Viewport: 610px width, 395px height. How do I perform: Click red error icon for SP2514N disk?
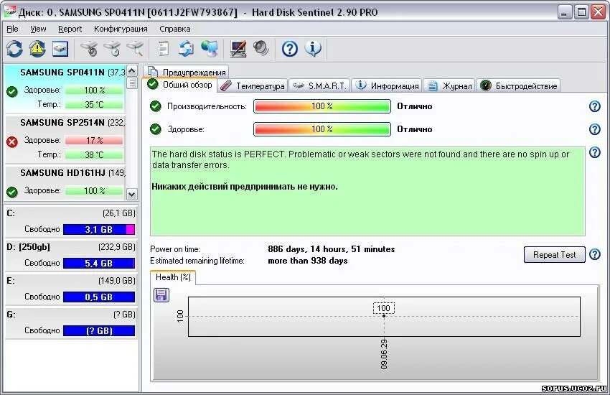coord(12,142)
